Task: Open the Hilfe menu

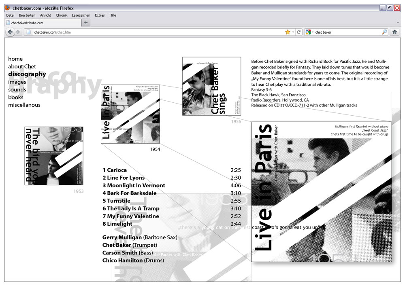Action: point(113,15)
